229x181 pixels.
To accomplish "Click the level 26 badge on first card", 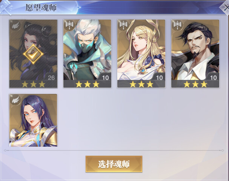I will tap(51, 77).
